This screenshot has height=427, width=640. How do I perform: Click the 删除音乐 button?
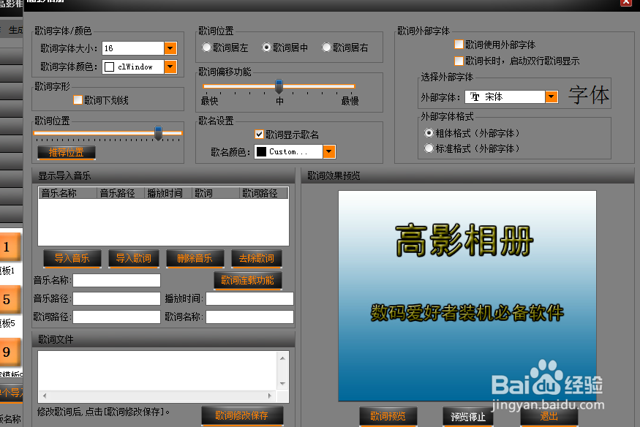pyautogui.click(x=195, y=259)
